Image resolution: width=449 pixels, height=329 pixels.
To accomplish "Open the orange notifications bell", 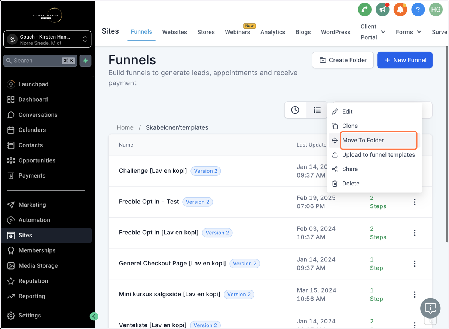I will [x=400, y=10].
